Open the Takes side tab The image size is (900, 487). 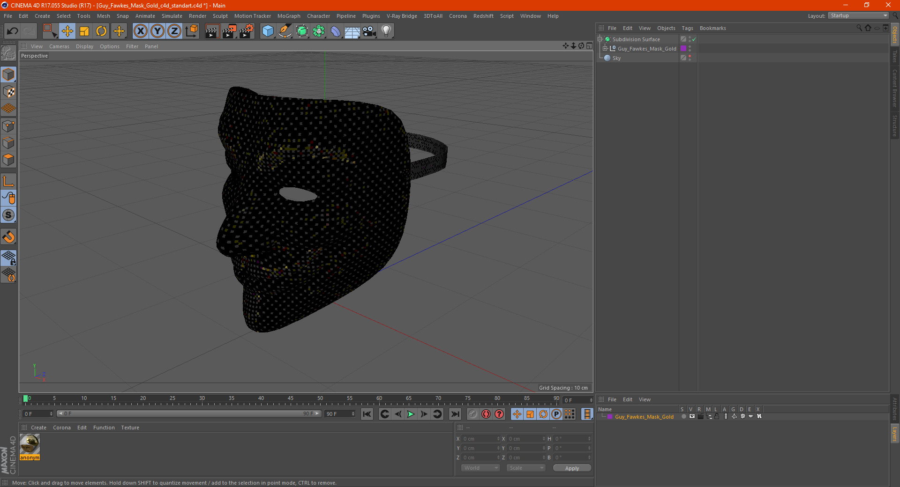[895, 56]
